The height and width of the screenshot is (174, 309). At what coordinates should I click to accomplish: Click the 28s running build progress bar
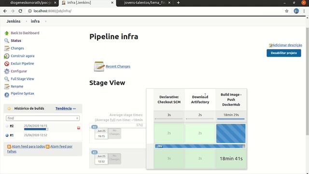200,146
